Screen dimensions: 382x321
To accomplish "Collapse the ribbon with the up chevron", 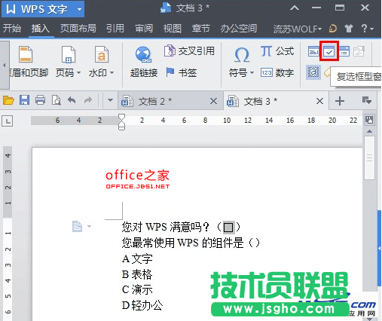I will 295,8.
